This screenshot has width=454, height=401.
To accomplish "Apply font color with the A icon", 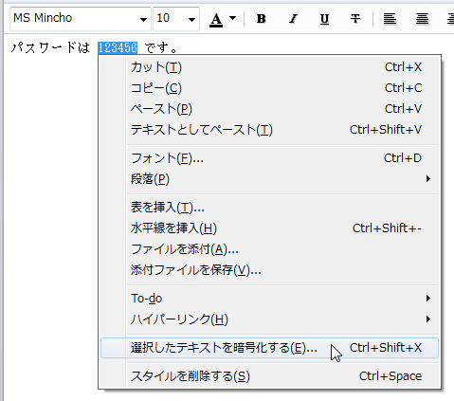I will 216,19.
